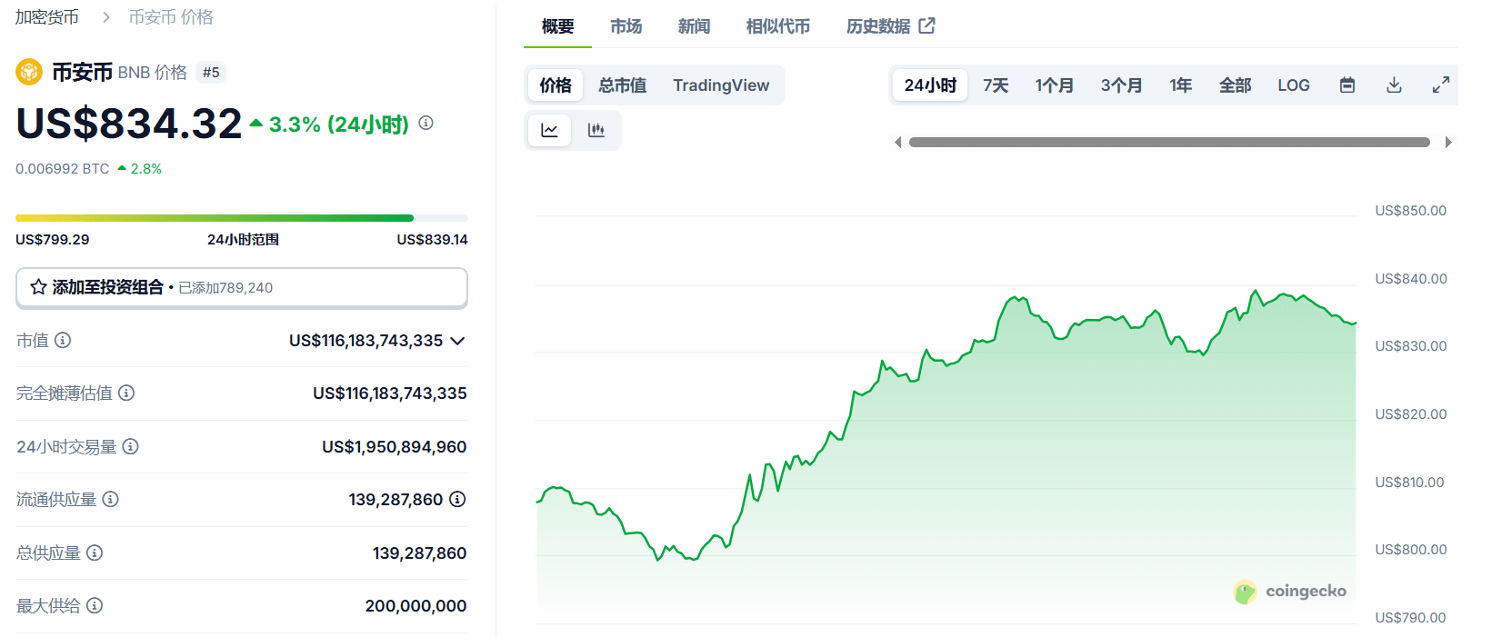Expand the 市值 dropdown chevron
This screenshot has width=1502, height=637.
[x=457, y=341]
